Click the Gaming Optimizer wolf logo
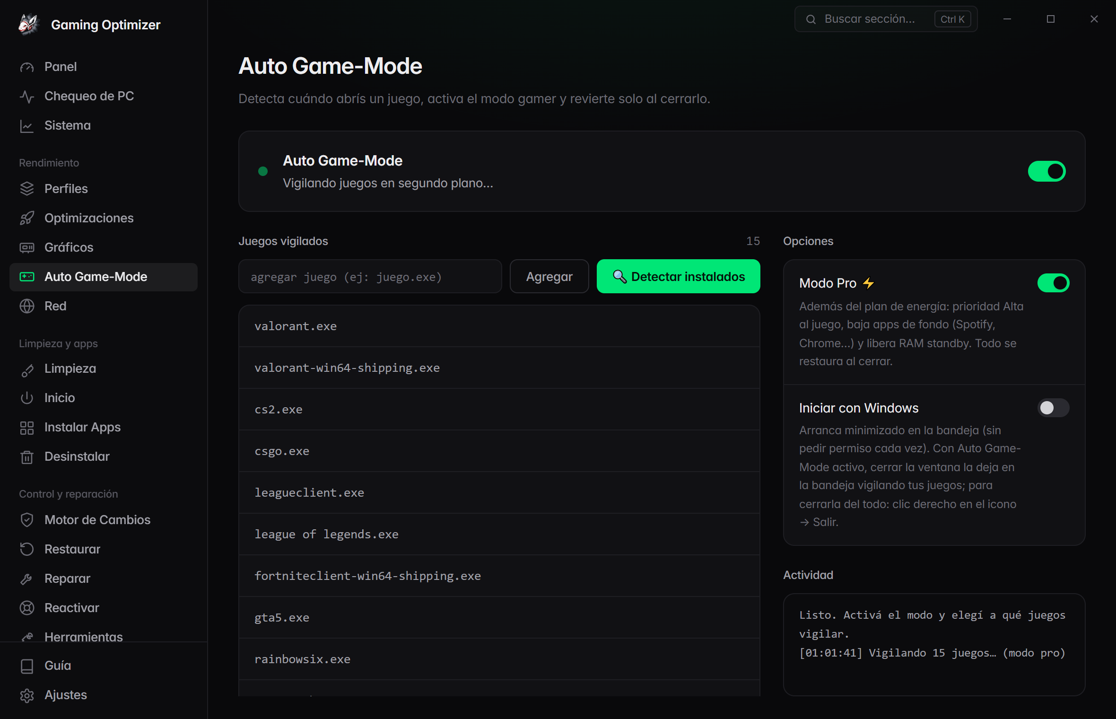This screenshot has height=719, width=1116. click(28, 24)
